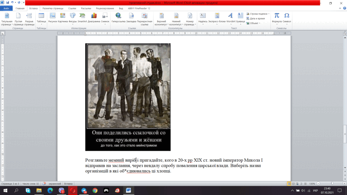Toggle Вставка insert mode in status bar
This screenshot has height=195, width=347.
[68, 184]
